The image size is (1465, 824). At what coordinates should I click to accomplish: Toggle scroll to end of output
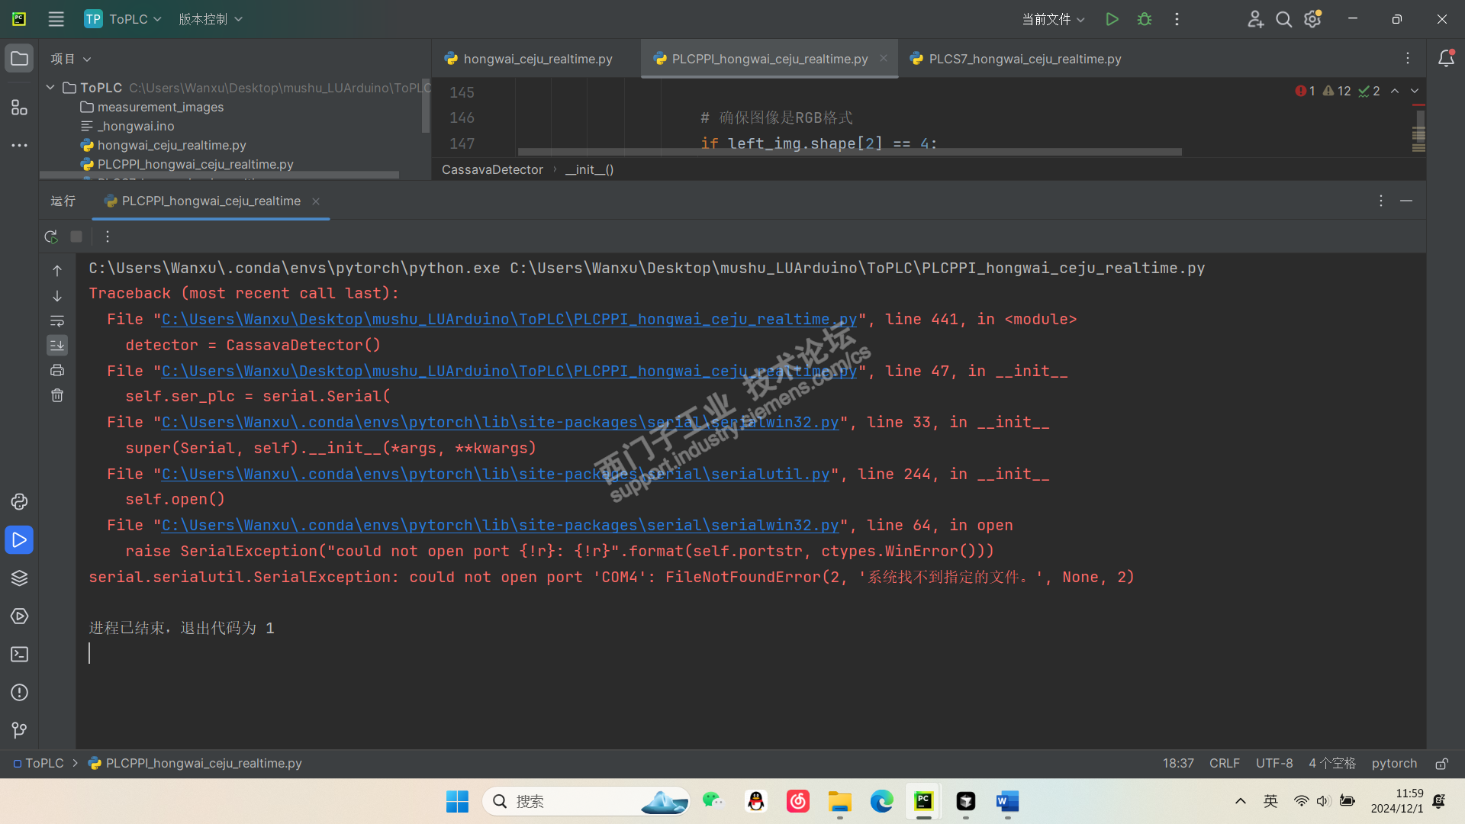coord(57,346)
